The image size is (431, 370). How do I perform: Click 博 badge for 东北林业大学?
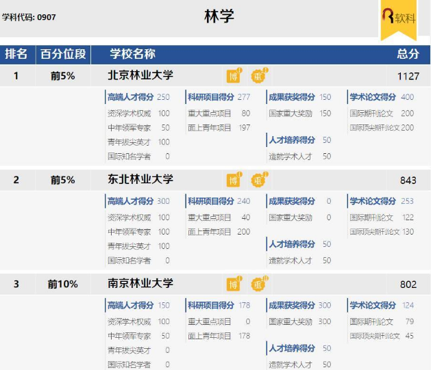pos(234,180)
